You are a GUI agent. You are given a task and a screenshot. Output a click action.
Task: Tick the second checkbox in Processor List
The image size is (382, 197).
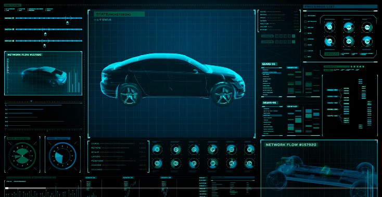coord(305,22)
